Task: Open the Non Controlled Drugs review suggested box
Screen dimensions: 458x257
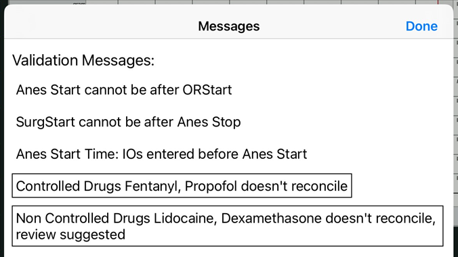Action: tap(228, 226)
